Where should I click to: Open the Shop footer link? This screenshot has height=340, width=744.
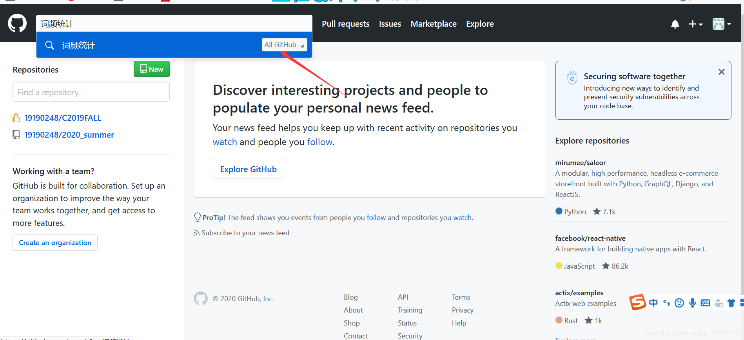[352, 323]
